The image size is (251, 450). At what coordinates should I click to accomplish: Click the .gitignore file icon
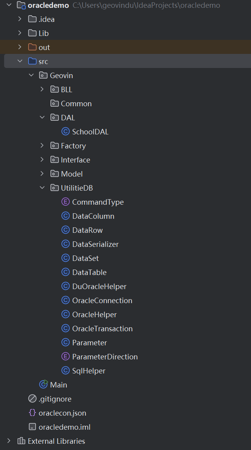point(32,399)
